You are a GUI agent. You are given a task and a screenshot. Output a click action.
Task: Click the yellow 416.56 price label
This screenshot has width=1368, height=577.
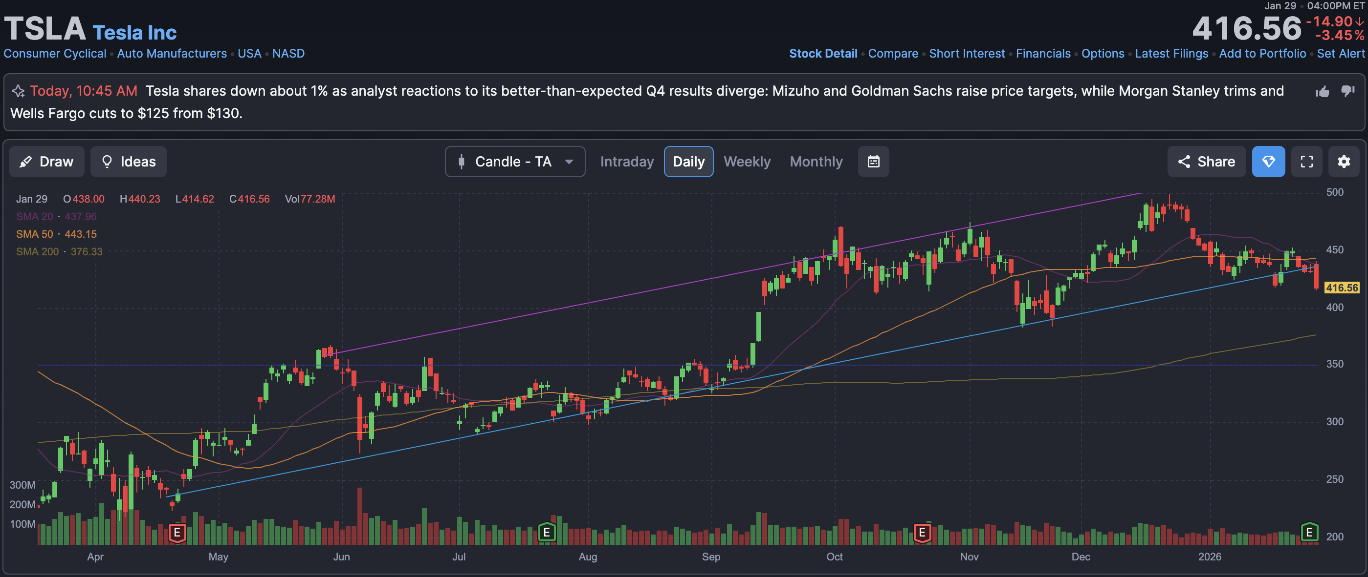1341,288
